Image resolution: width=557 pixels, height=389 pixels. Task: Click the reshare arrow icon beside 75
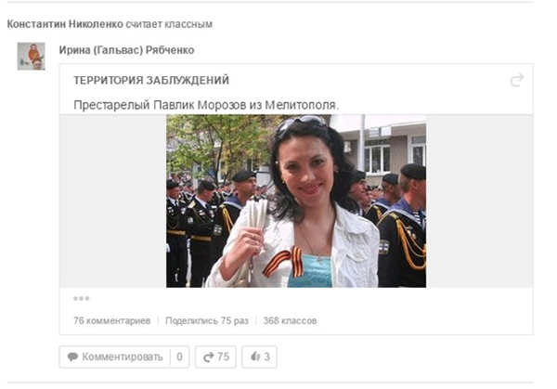coord(208,357)
